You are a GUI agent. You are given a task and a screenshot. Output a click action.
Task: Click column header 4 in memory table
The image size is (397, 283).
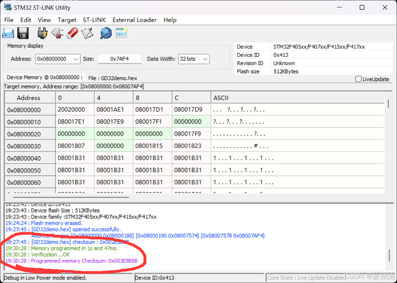point(114,98)
